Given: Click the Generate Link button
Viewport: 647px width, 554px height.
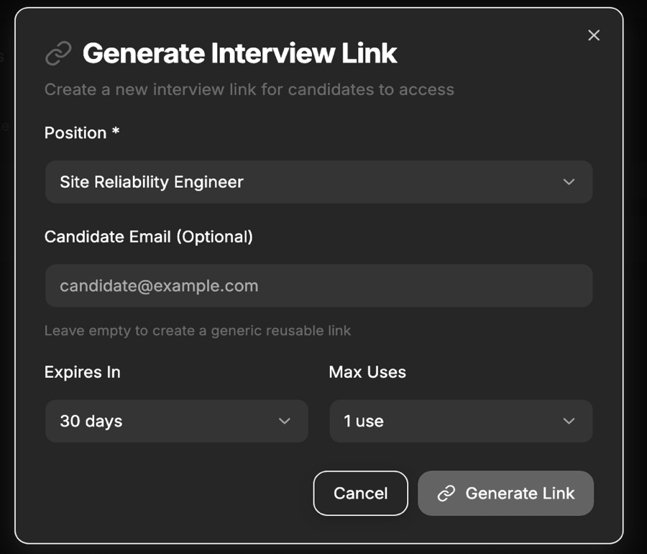Looking at the screenshot, I should pos(505,494).
